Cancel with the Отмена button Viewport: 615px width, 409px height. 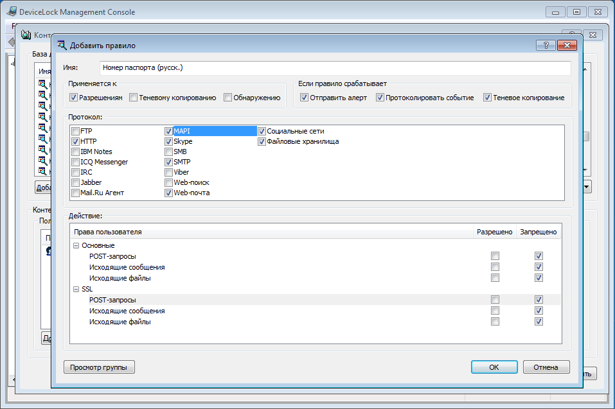pos(546,367)
